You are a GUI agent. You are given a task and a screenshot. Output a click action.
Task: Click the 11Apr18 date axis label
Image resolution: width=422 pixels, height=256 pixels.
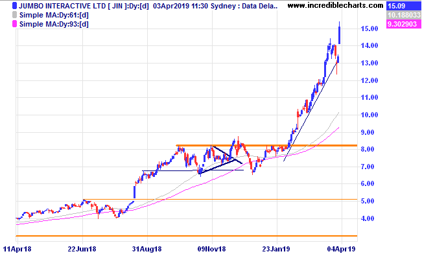(x=18, y=249)
